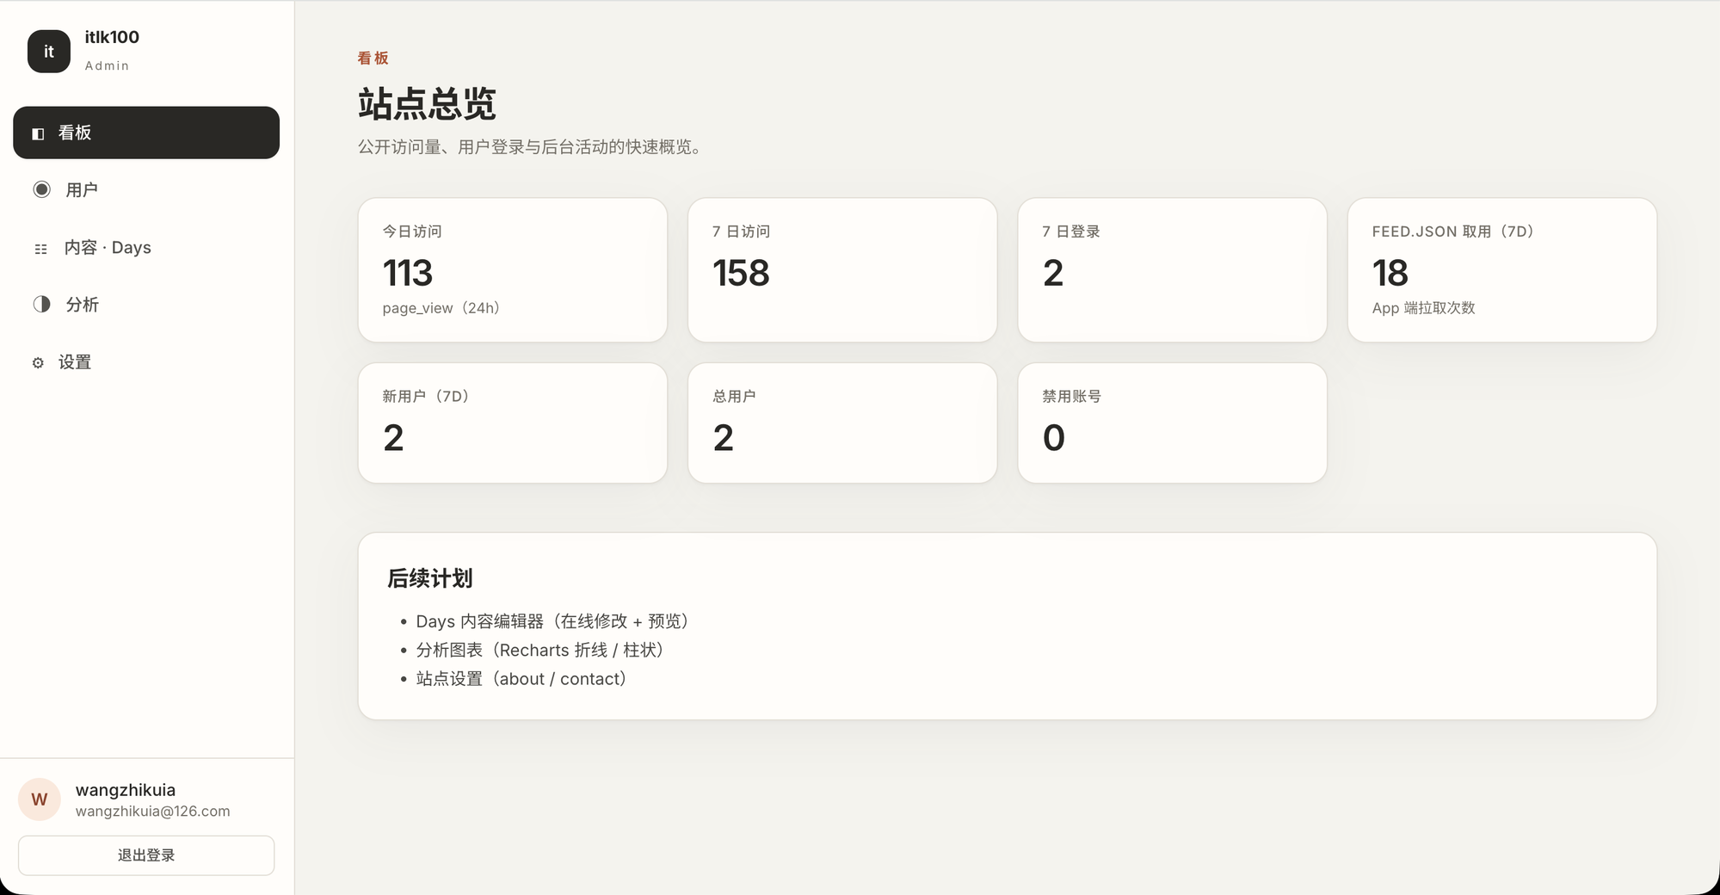Click the 分析 half-circle analytics icon

(41, 304)
